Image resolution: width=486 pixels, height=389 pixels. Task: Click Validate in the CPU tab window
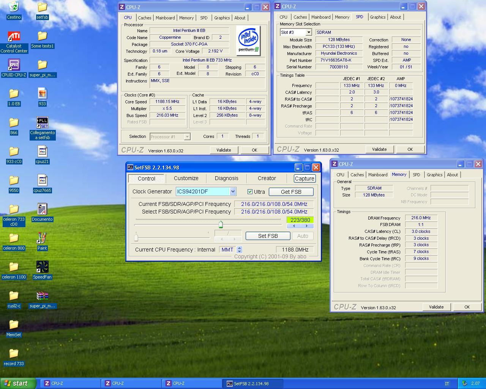pyautogui.click(x=224, y=150)
